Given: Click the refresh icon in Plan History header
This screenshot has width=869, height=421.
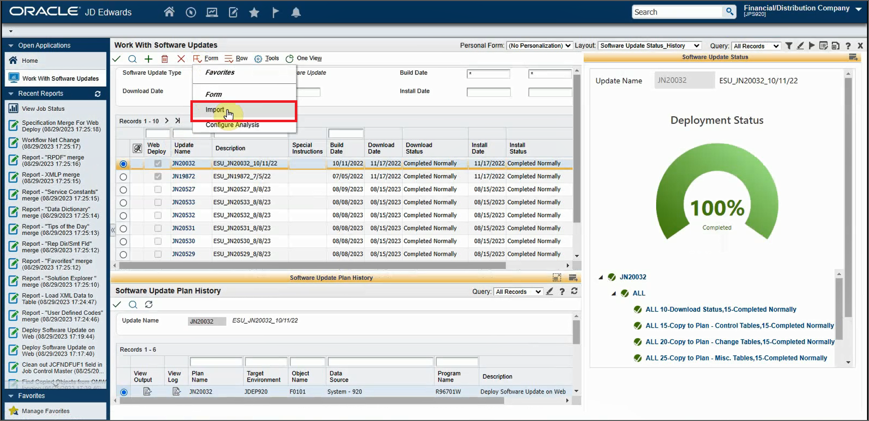Looking at the screenshot, I should coord(574,291).
